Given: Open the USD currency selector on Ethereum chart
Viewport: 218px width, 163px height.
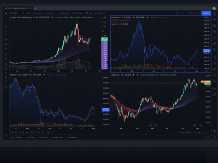Looking at the screenshot, I should [x=207, y=17].
